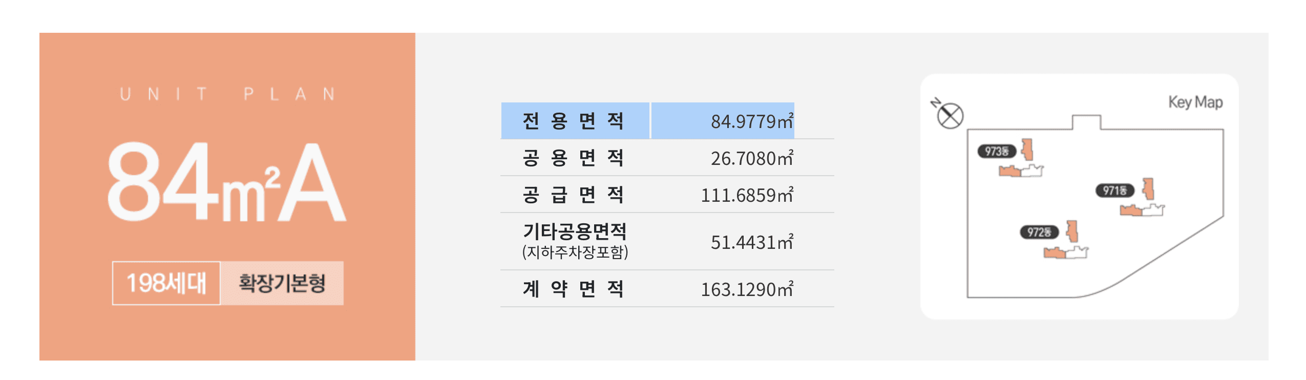This screenshot has width=1306, height=380.
Task: Click the north compass icon
Action: (950, 116)
